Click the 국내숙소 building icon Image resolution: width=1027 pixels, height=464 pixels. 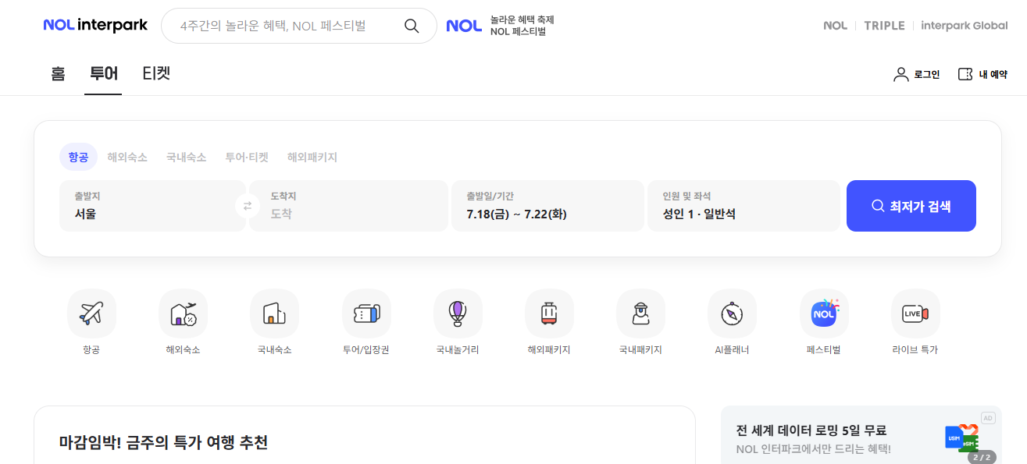tap(274, 313)
